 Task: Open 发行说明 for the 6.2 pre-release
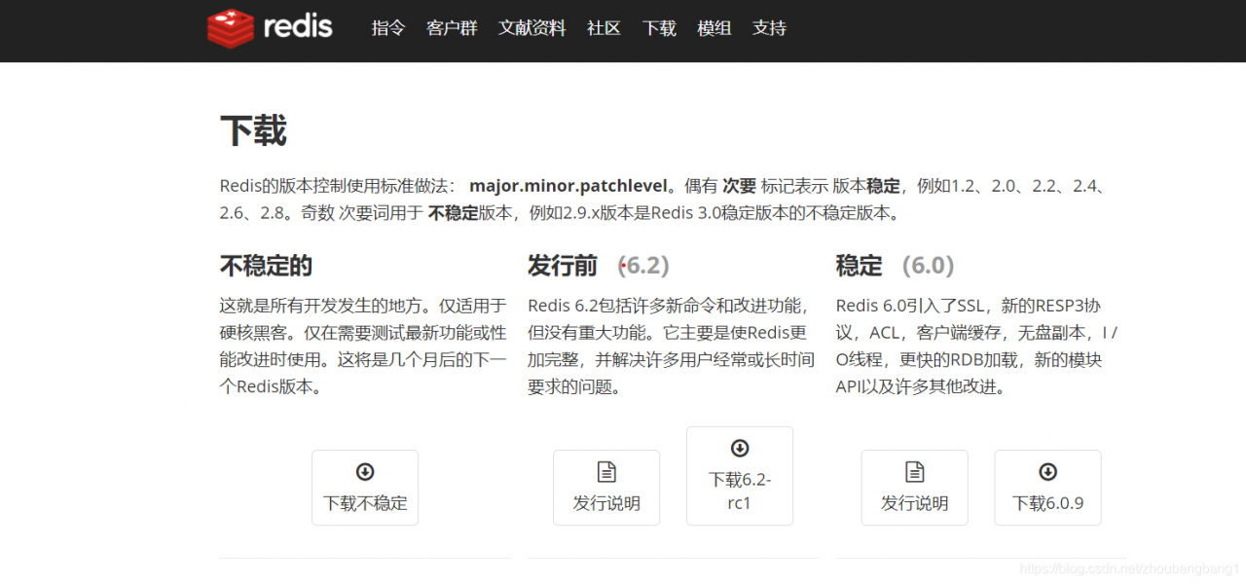click(x=606, y=488)
